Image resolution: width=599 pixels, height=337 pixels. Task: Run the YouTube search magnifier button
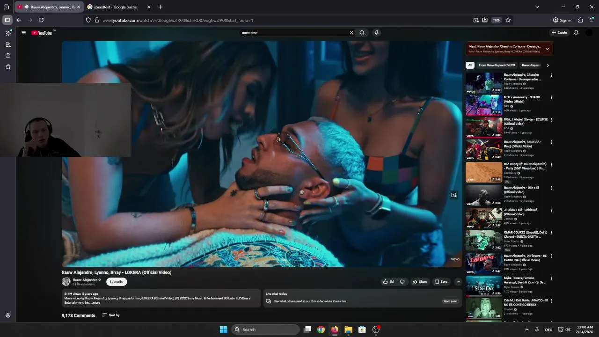[x=362, y=33]
